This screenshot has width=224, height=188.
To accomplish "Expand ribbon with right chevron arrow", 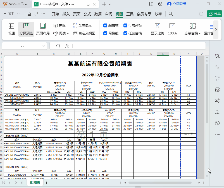I will tap(216, 30).
